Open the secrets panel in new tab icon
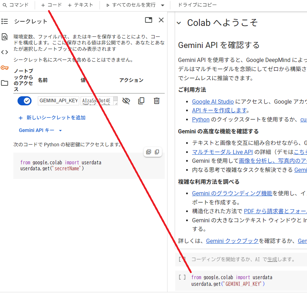This screenshot has height=293, width=307. coord(148,20)
